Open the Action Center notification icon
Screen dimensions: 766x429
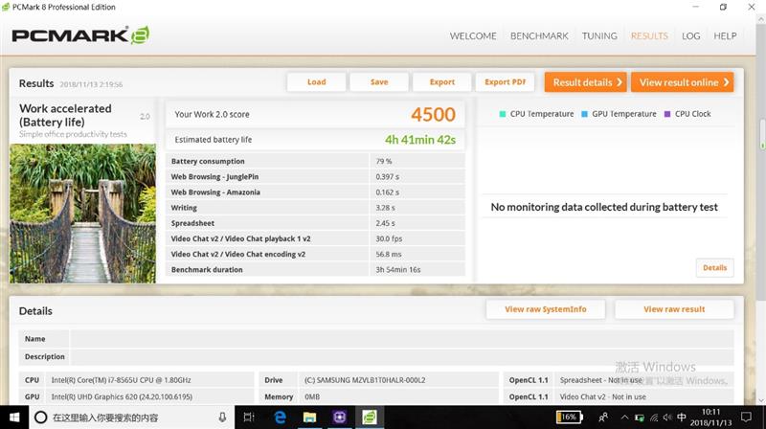click(x=746, y=418)
